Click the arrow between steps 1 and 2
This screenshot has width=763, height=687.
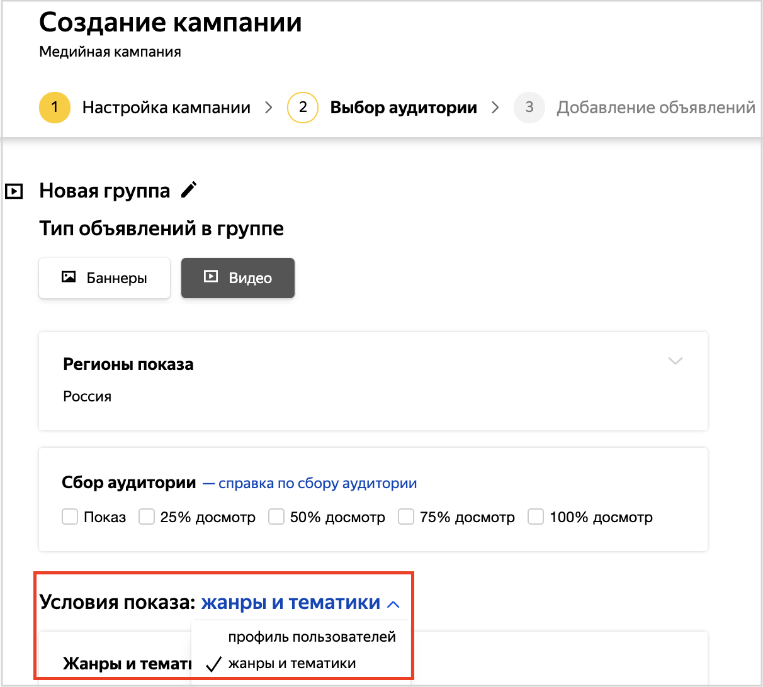tap(269, 108)
